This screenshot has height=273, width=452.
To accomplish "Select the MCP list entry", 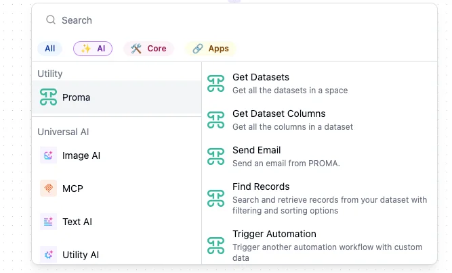I will (73, 189).
